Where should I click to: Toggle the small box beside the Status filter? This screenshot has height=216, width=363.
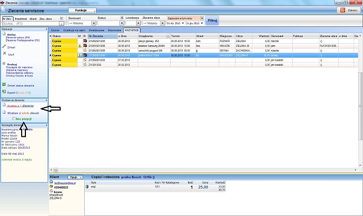122,18
